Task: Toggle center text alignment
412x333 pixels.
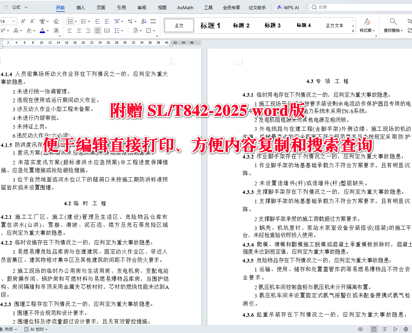Action: [x=78, y=30]
